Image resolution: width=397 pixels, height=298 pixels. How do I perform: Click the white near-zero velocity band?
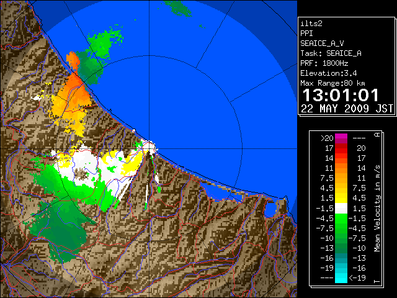point(341,209)
